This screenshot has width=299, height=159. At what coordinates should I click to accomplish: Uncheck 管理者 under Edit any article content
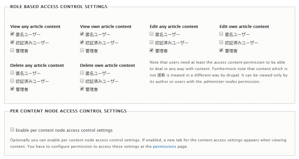pyautogui.click(x=152, y=50)
